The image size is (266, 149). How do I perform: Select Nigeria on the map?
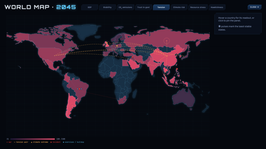tap(113, 74)
